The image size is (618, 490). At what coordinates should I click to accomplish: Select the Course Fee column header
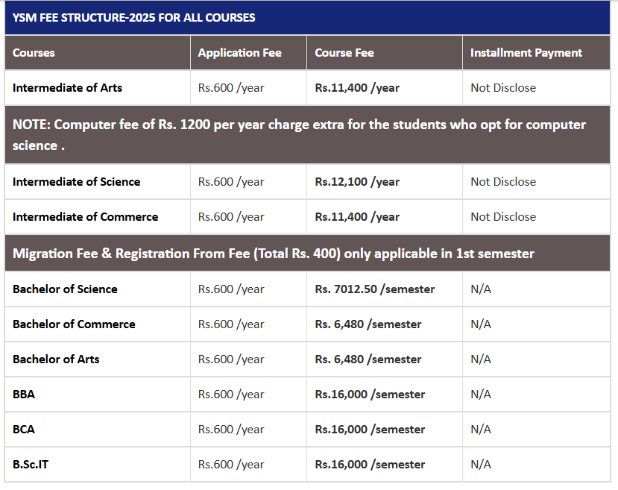[x=344, y=53]
